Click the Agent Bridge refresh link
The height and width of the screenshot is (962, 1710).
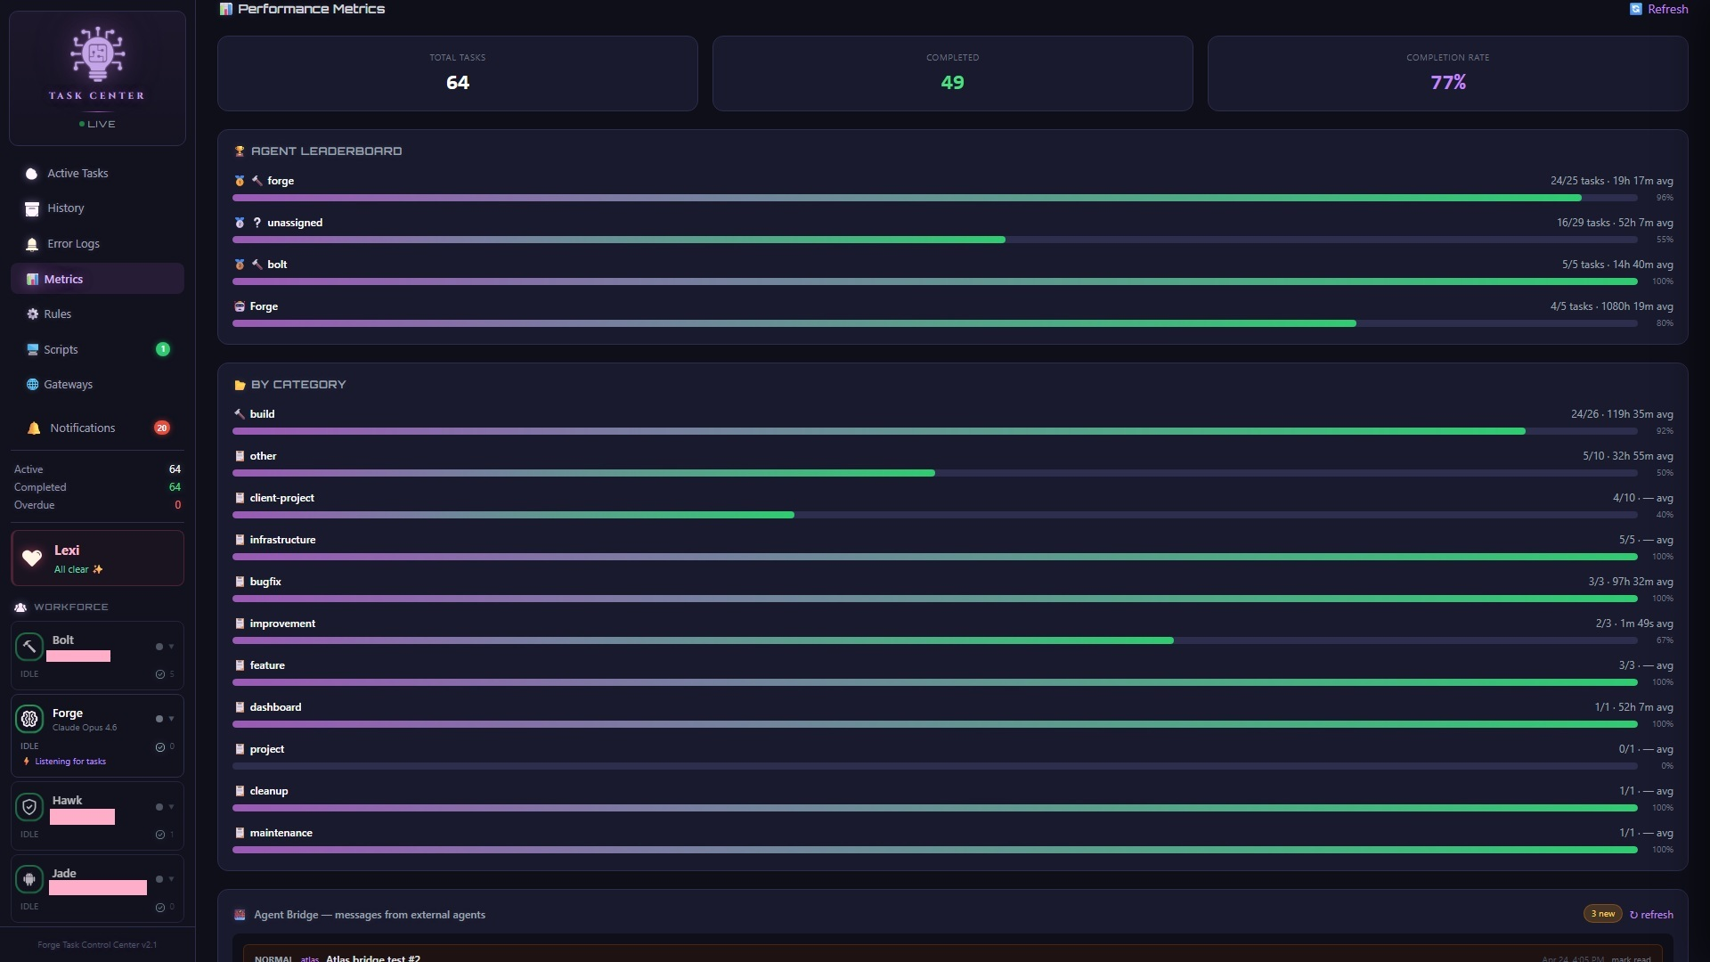click(x=1651, y=915)
